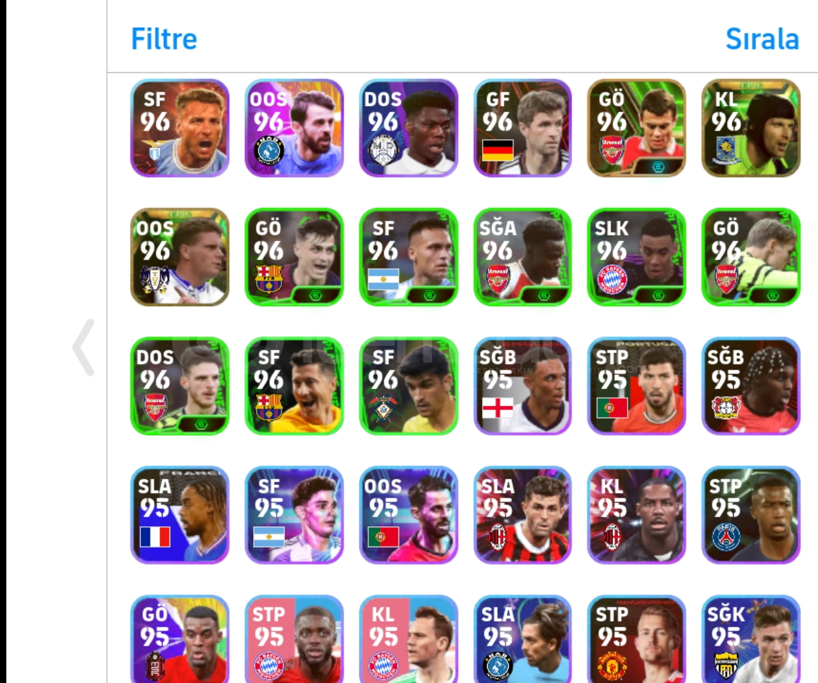Open the Sırala sort options
Screen dimensions: 818x683
(x=762, y=39)
